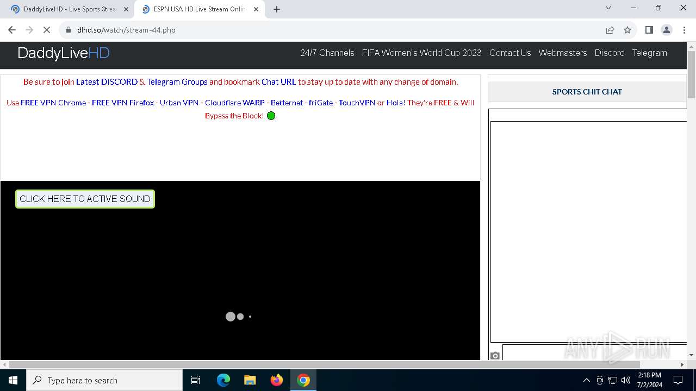Show hidden system tray icons
The width and height of the screenshot is (696, 391).
click(x=586, y=380)
